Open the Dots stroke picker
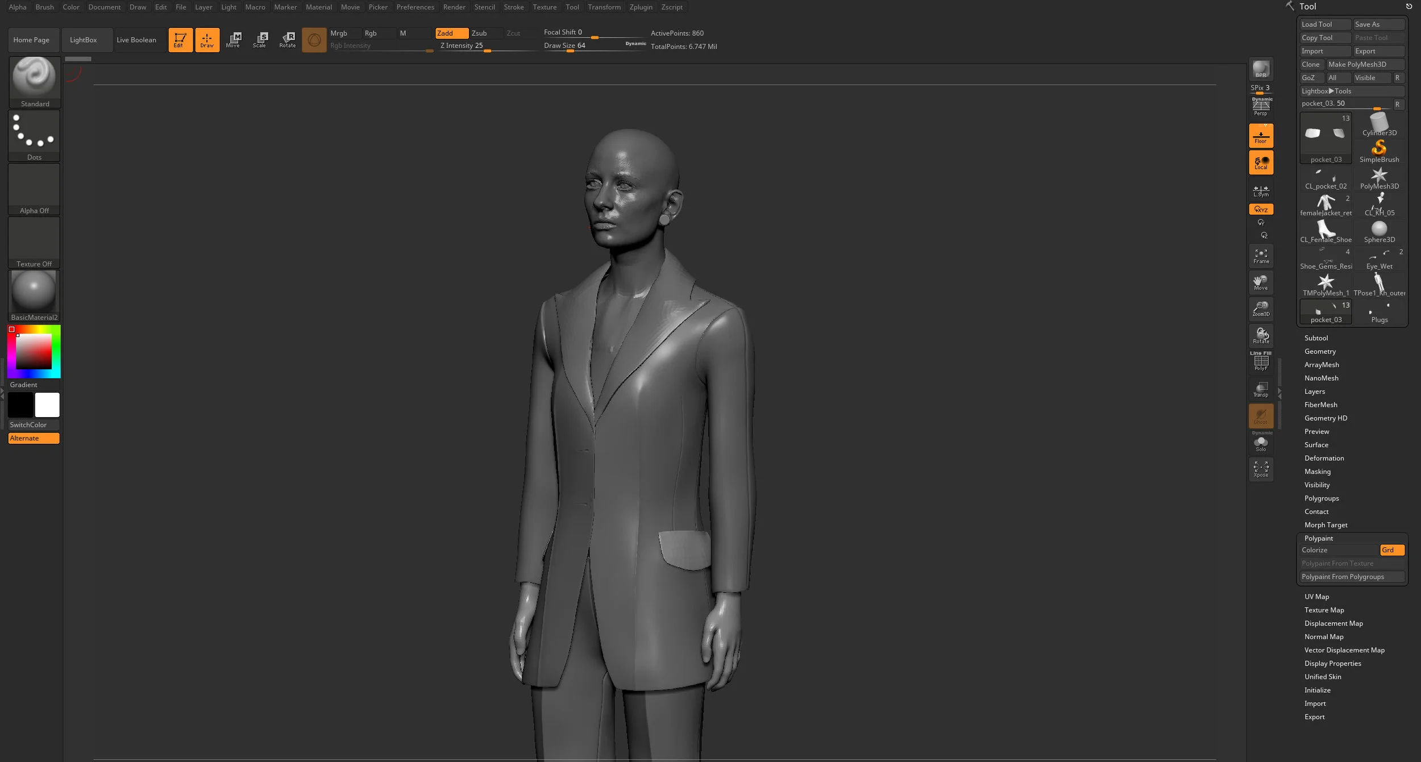1421x762 pixels. tap(35, 136)
